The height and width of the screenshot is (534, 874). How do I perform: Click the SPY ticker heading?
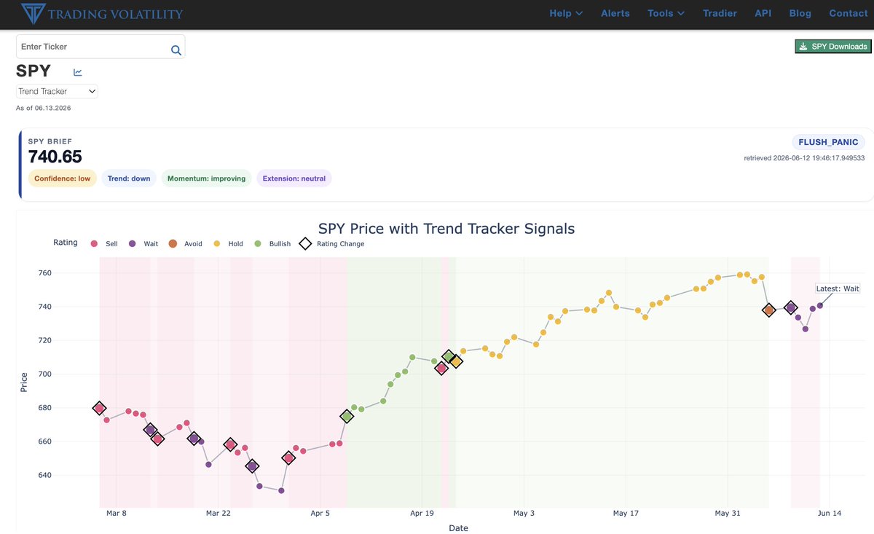coord(34,71)
